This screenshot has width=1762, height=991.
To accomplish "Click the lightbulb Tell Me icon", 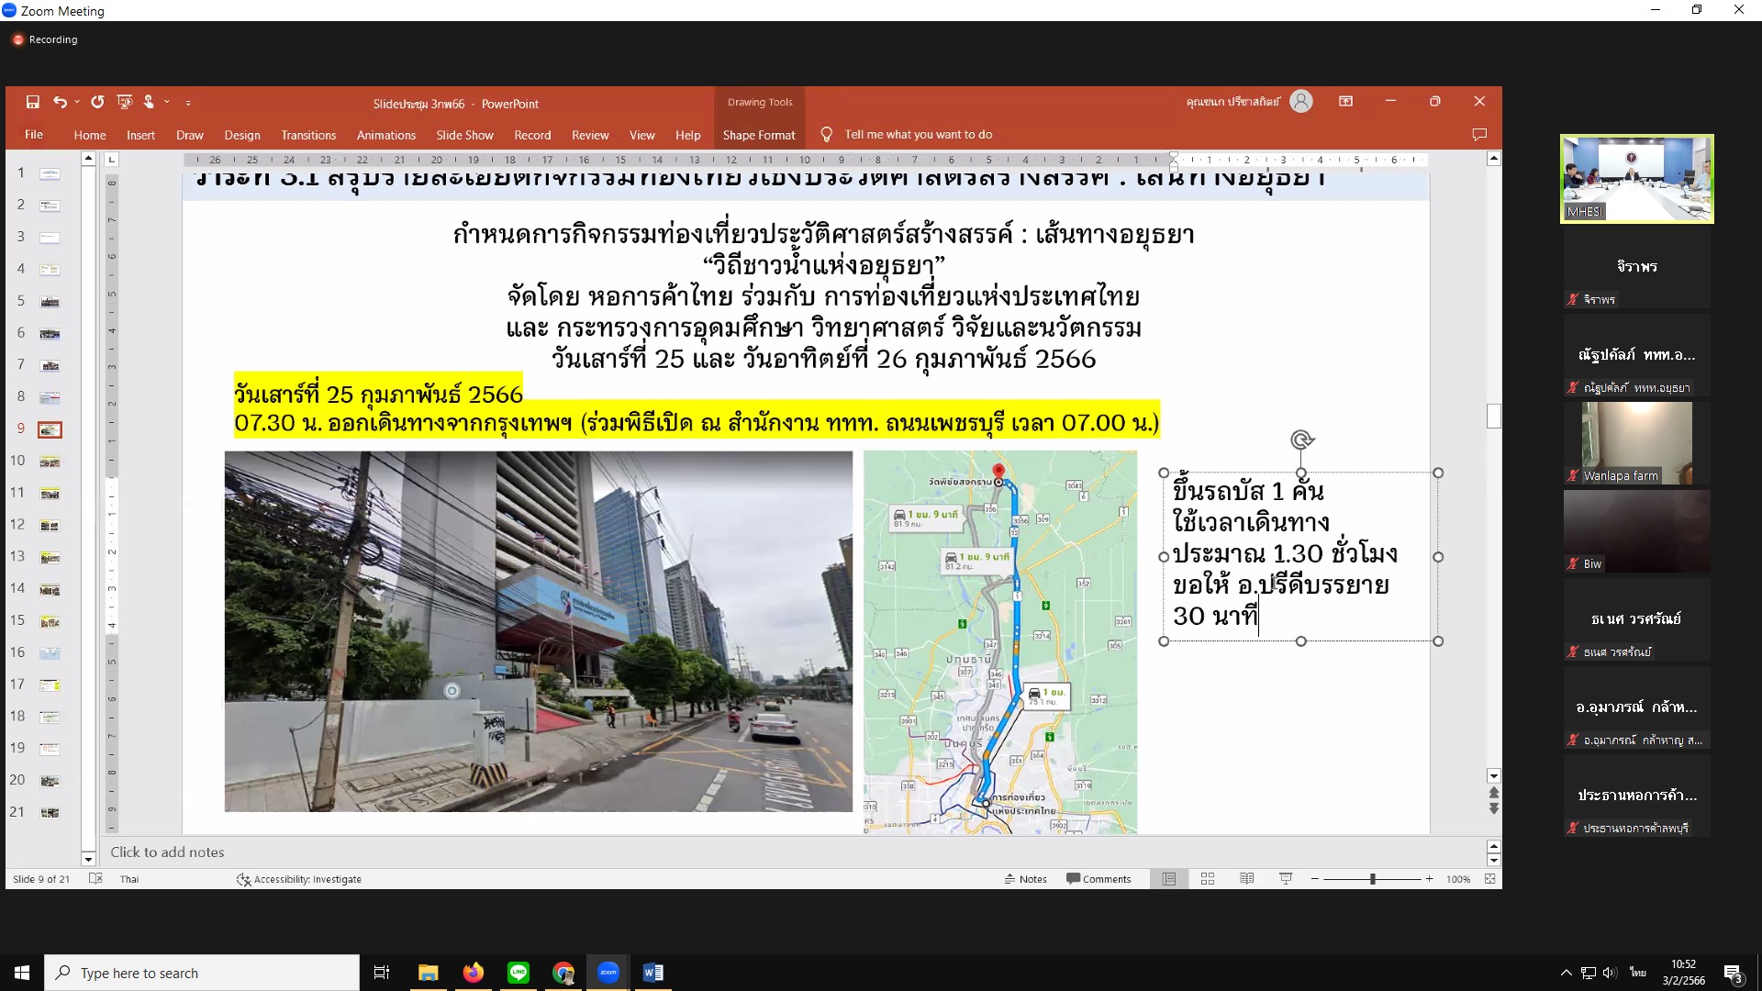I will [826, 135].
